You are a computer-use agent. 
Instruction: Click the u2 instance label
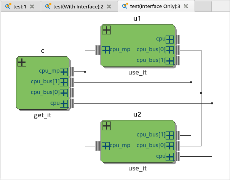coord(137,114)
